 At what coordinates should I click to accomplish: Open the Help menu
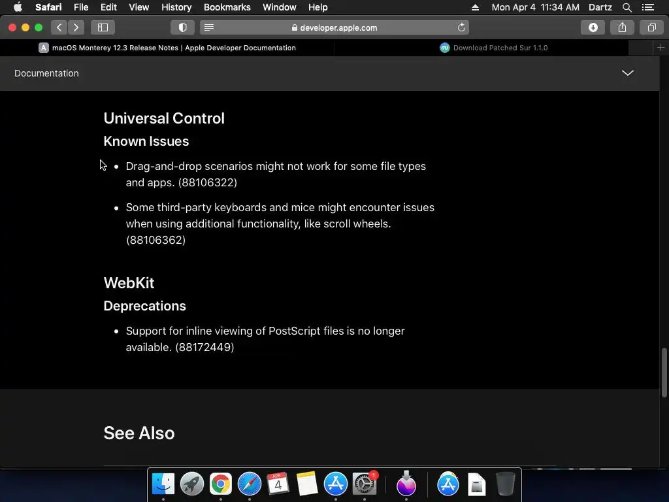[318, 7]
